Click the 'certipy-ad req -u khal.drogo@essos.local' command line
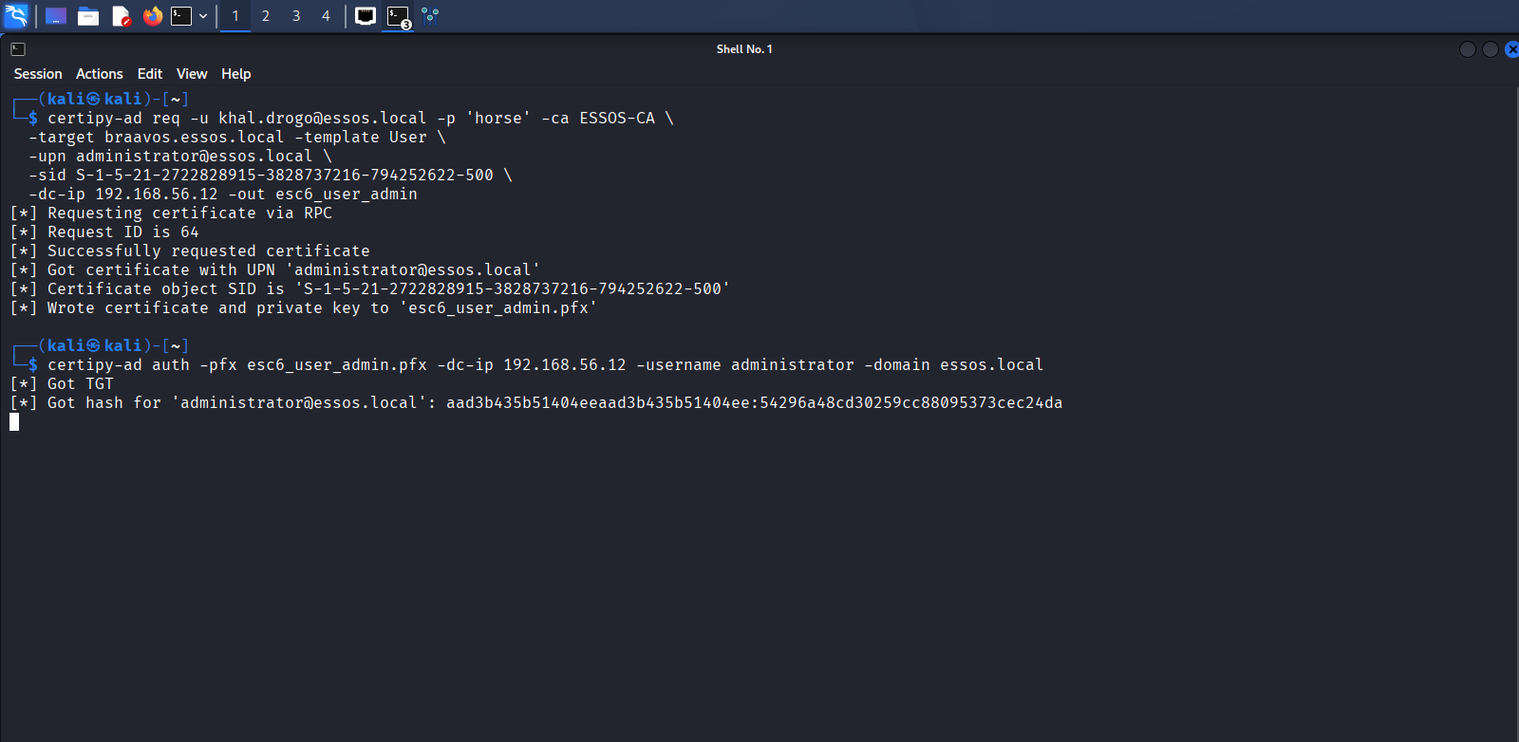Image resolution: width=1519 pixels, height=742 pixels. [x=361, y=119]
